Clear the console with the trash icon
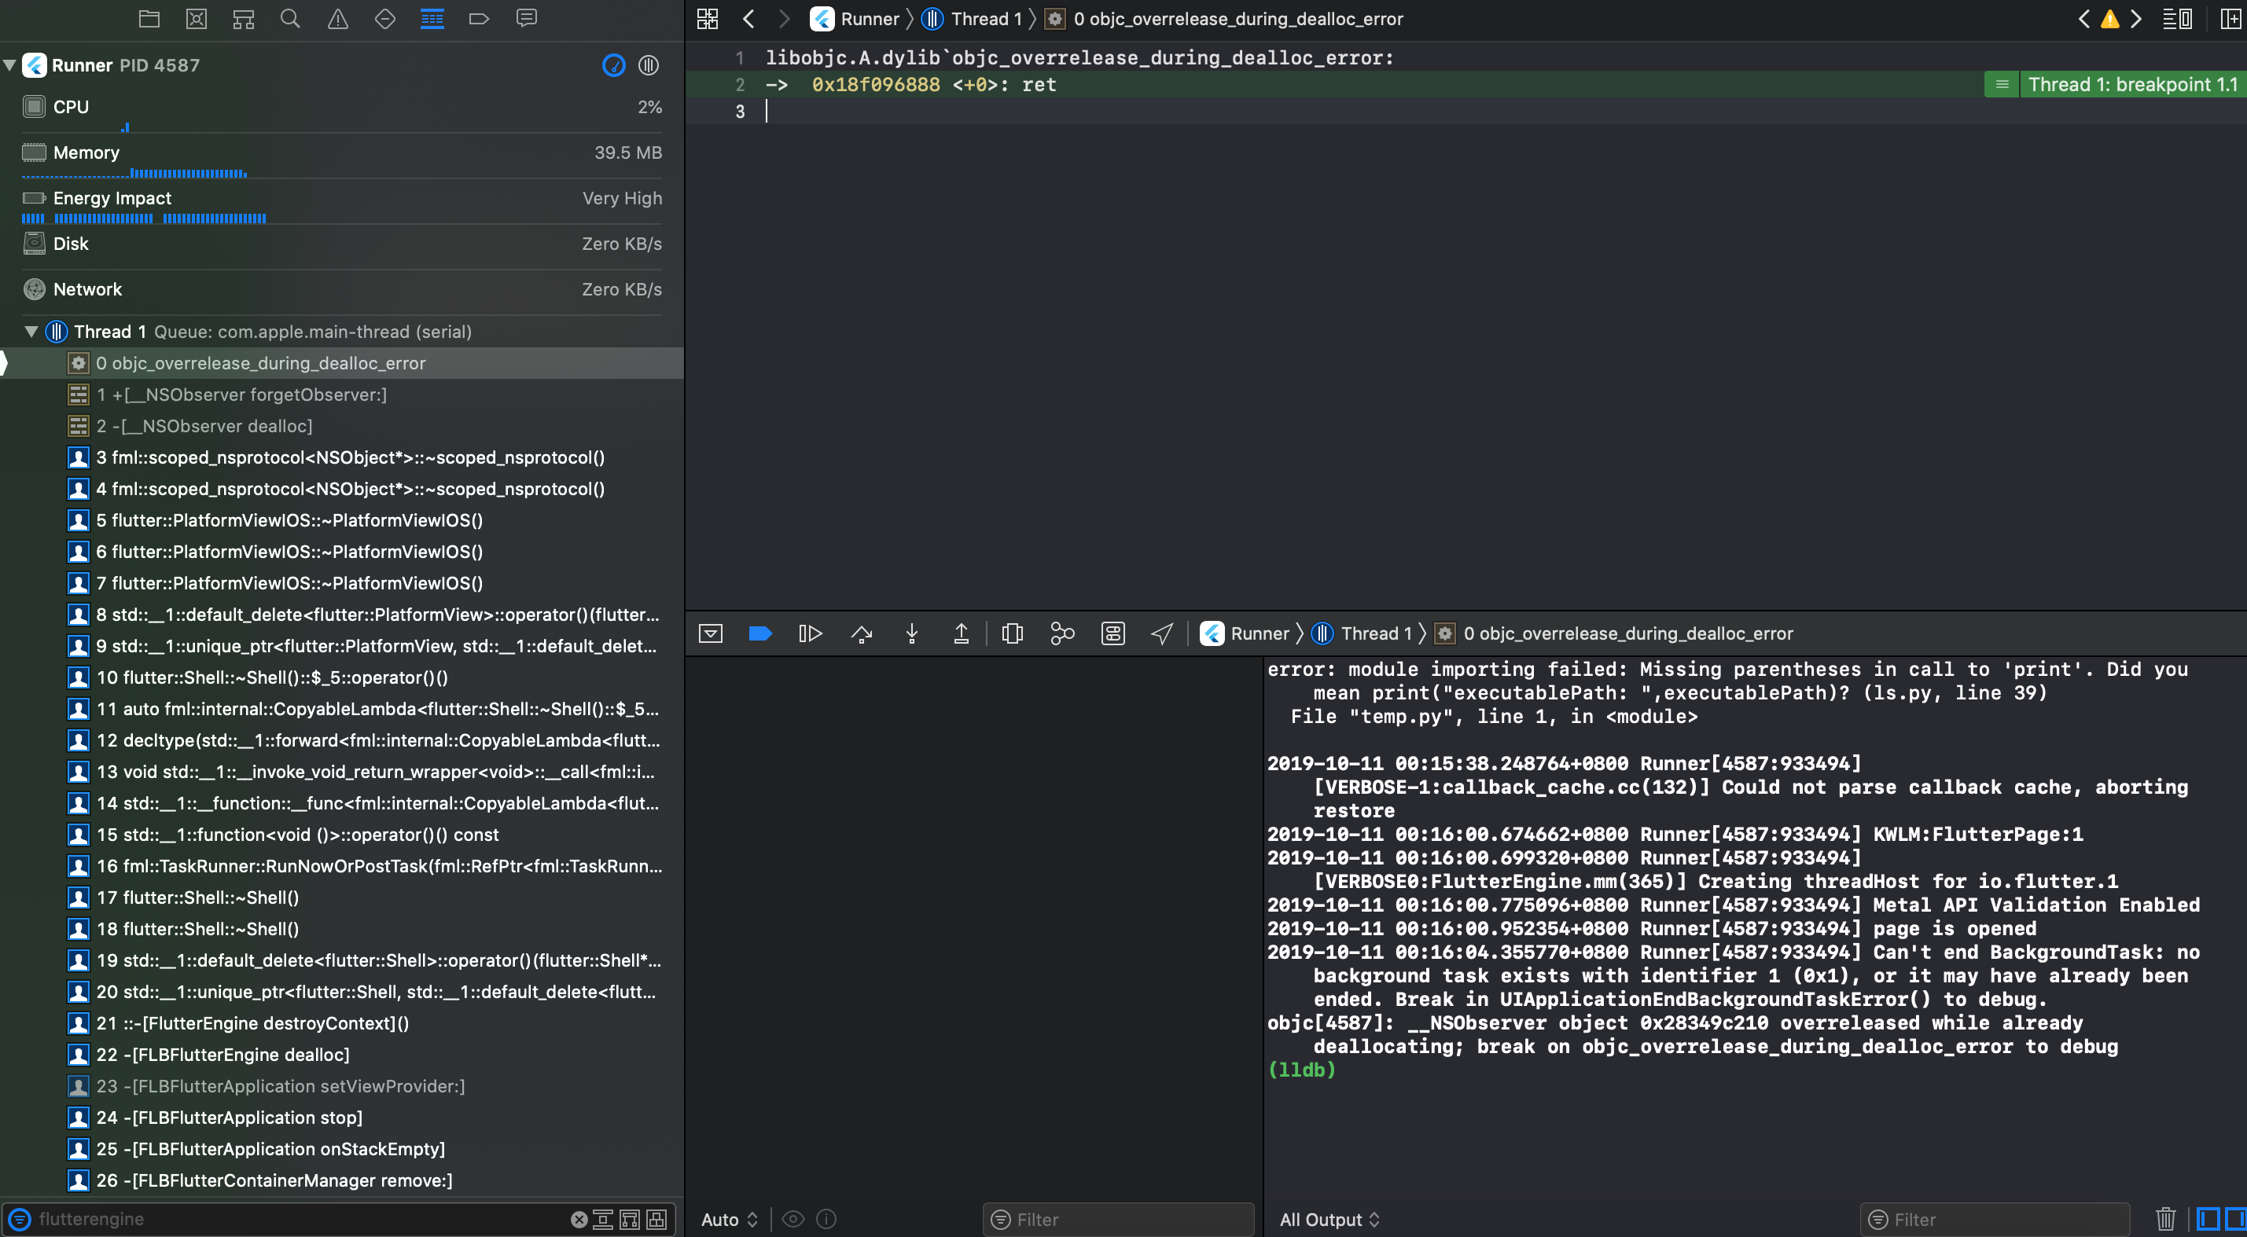 tap(2167, 1219)
